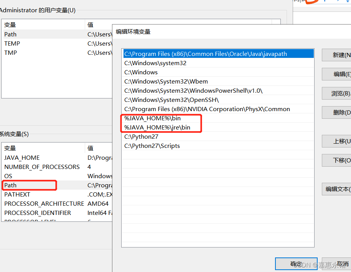Select the %JAVA_HOME%\jre\bin entry
This screenshot has height=272, width=351.
(x=218, y=128)
